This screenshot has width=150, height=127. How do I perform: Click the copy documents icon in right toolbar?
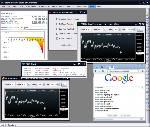pyautogui.click(x=147, y=106)
